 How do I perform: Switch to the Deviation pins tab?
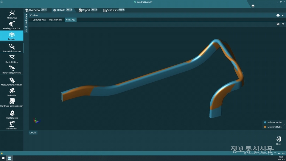(x=56, y=20)
